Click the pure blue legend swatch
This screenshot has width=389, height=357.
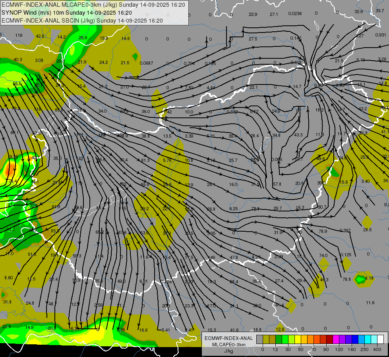355,340
